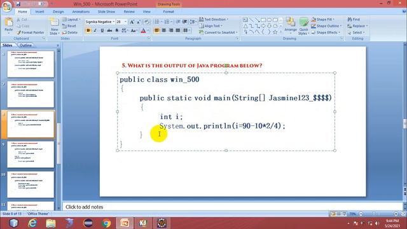Toggle Bold formatting
407x229 pixels.
click(x=88, y=31)
